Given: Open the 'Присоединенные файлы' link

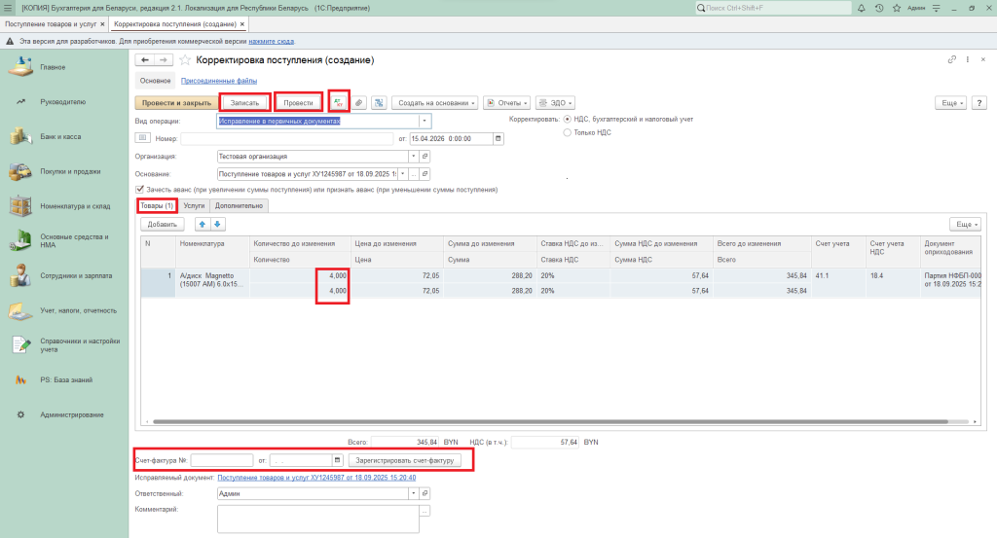Looking at the screenshot, I should point(219,81).
